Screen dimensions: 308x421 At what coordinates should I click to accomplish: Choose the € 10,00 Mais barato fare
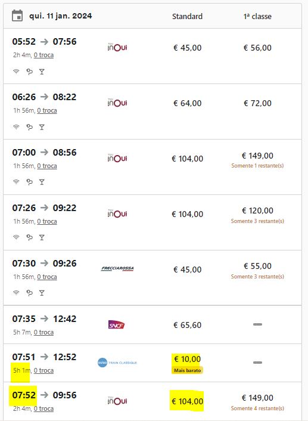187,364
